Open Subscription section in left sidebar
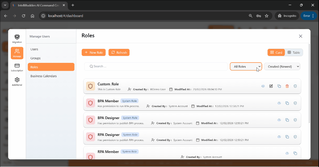 coord(17,67)
